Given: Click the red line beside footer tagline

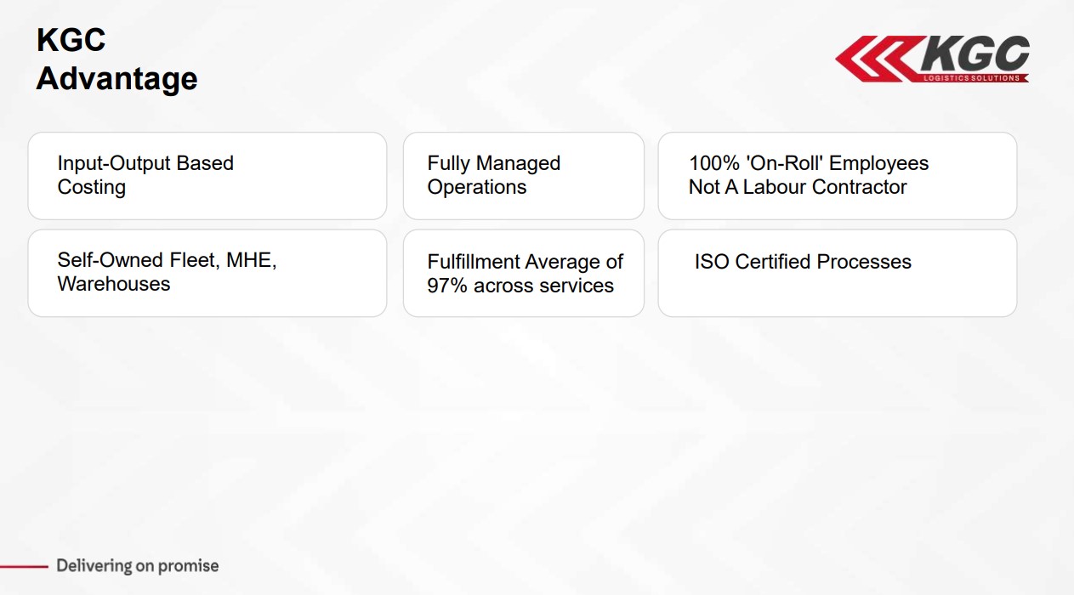Looking at the screenshot, I should coord(23,565).
